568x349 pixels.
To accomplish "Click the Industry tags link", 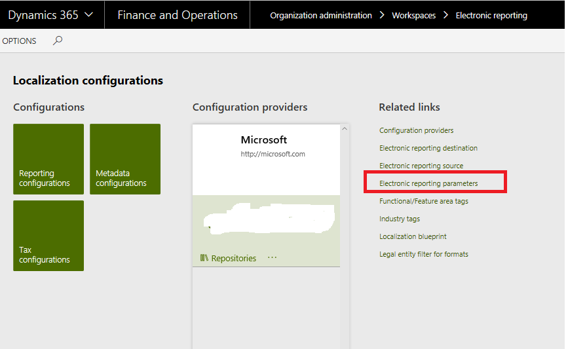I will pos(399,219).
